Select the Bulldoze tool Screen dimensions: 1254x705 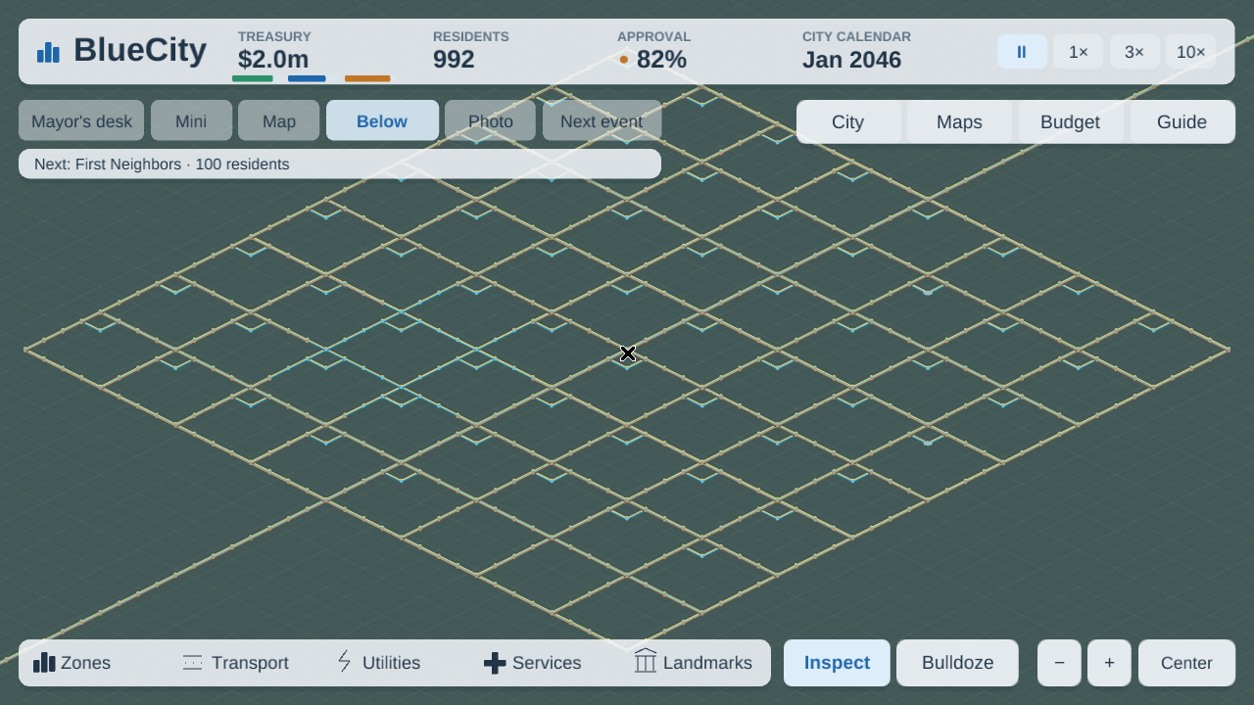tap(958, 663)
